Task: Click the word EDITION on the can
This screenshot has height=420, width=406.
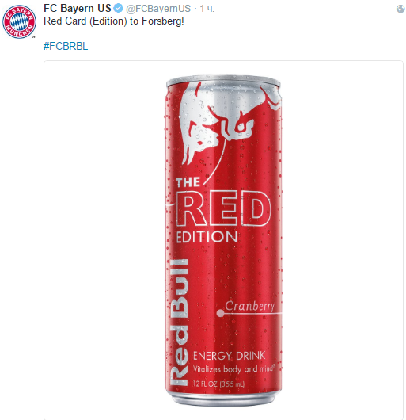Action: (x=207, y=237)
